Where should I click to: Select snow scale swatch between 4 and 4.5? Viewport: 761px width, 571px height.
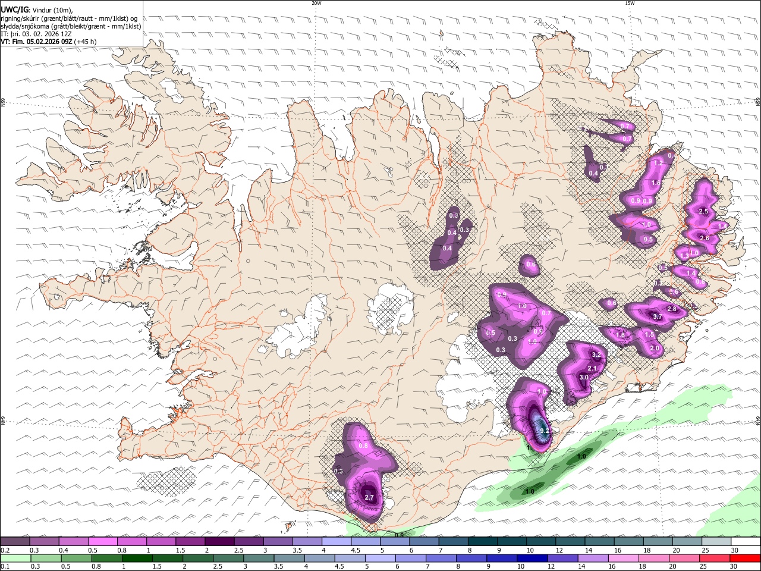336,542
